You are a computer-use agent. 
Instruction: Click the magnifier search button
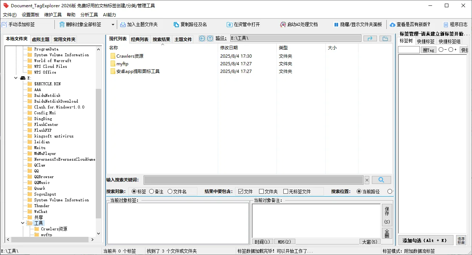(x=381, y=180)
